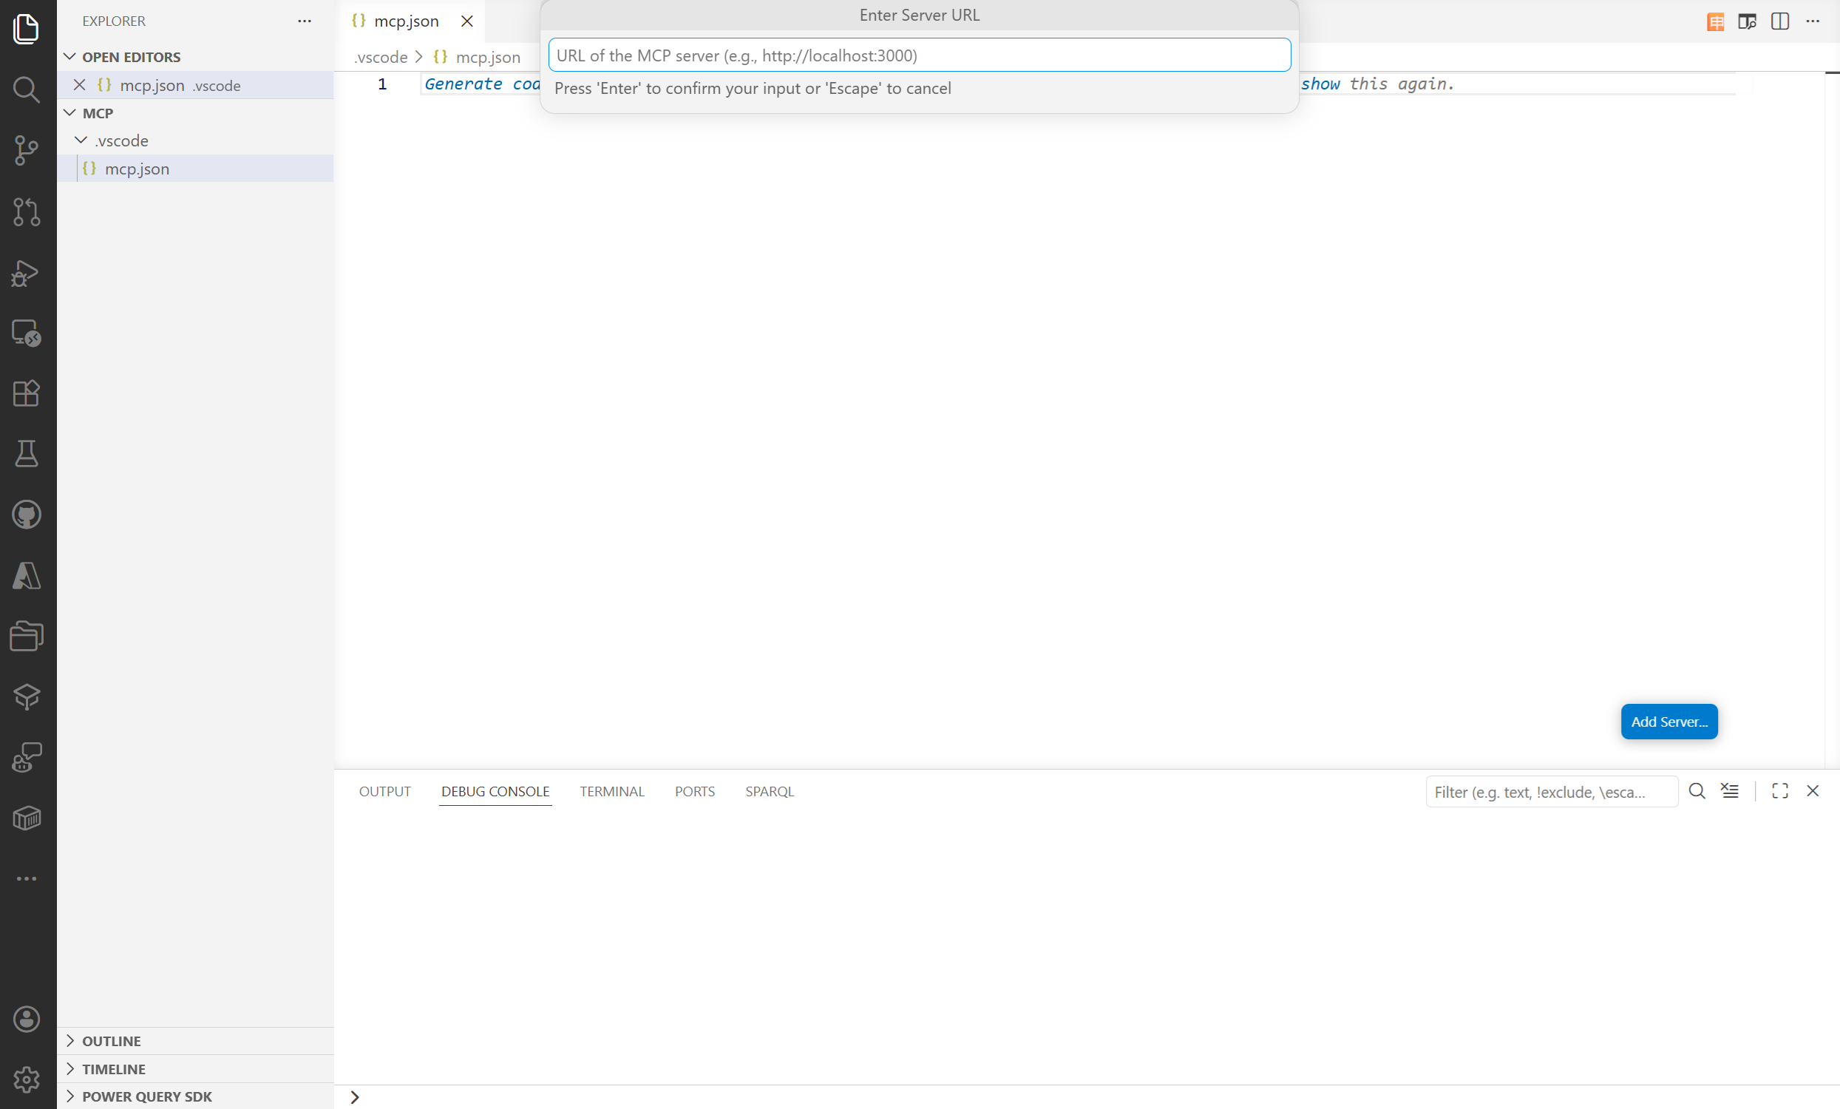Close the mcp.json editor tab
This screenshot has height=1109, width=1840.
[x=466, y=21]
